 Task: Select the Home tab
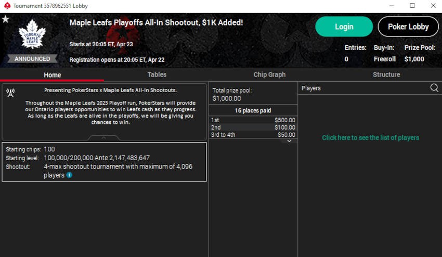point(53,75)
